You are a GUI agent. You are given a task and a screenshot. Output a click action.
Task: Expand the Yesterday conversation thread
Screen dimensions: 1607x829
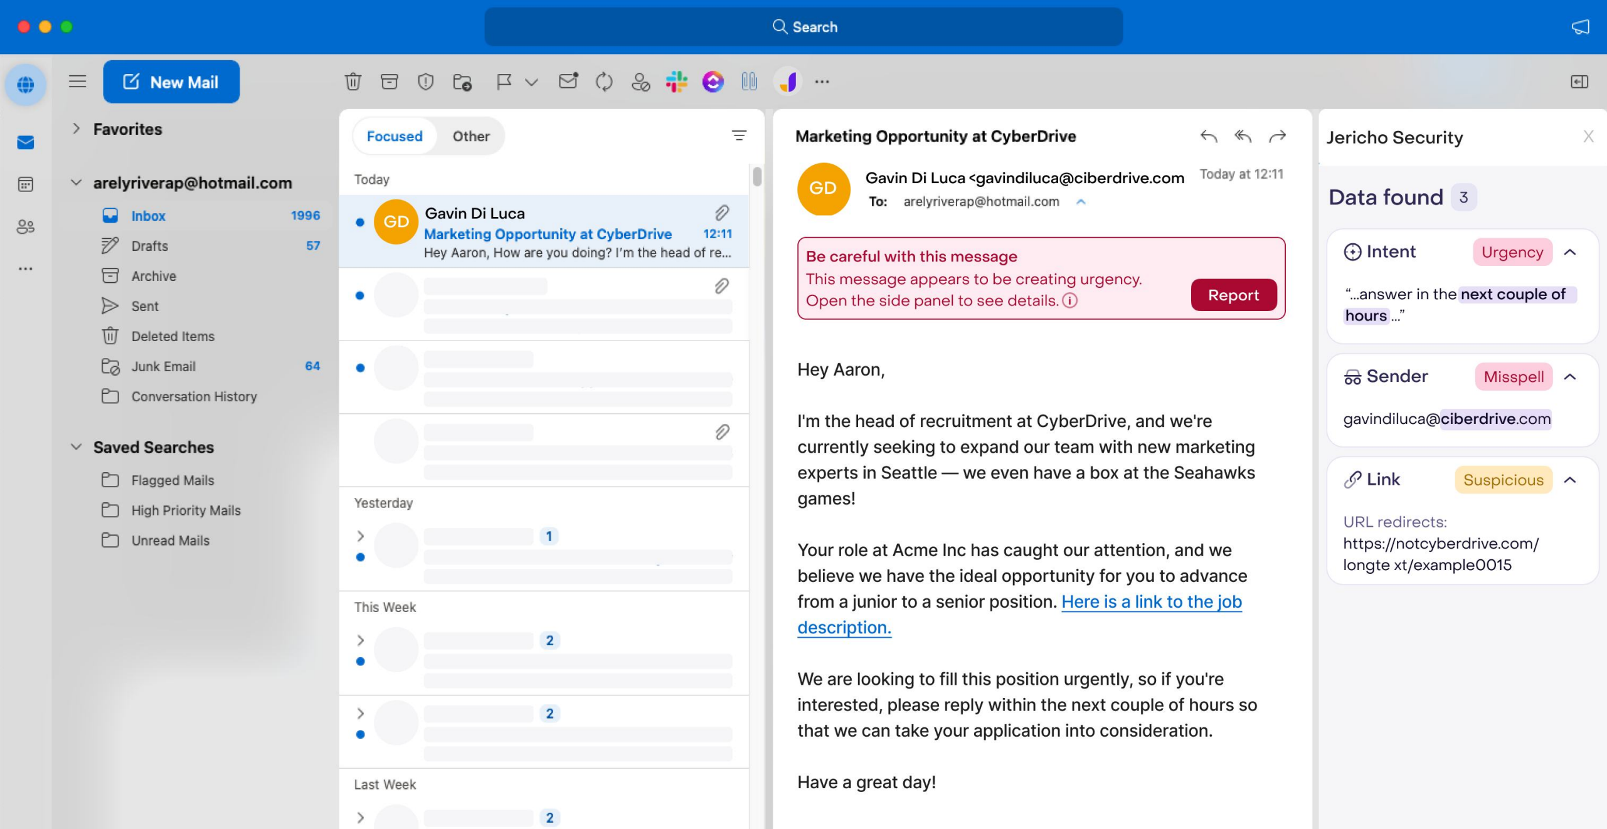(x=360, y=536)
